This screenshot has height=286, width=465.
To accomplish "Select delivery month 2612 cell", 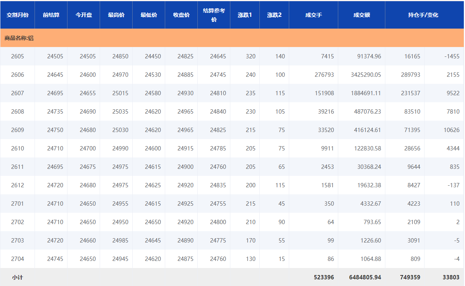I will (18, 185).
